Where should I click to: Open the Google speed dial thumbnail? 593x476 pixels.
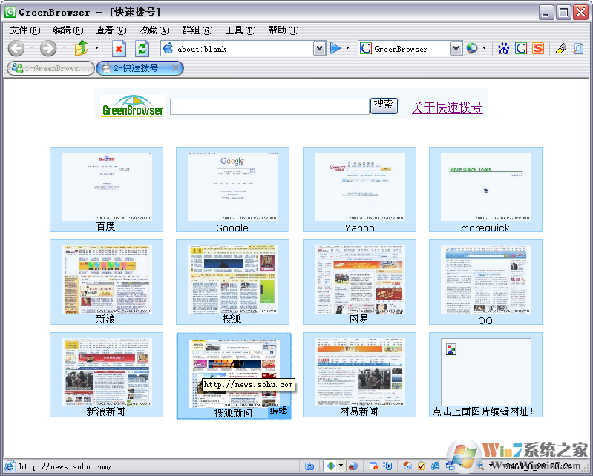point(232,185)
